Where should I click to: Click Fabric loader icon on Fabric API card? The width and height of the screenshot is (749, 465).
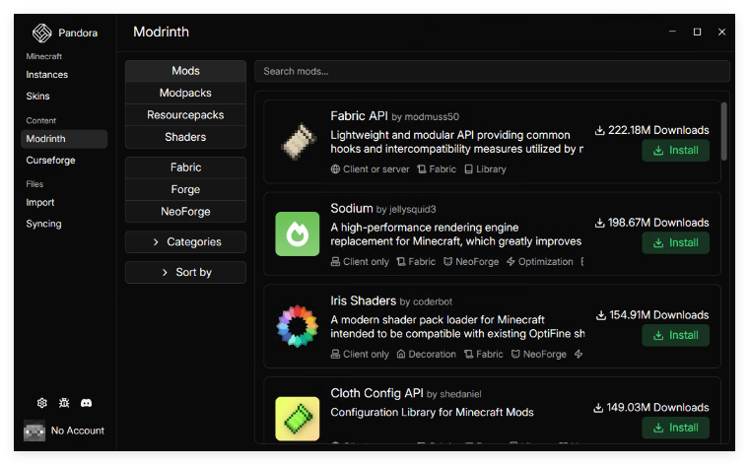422,169
